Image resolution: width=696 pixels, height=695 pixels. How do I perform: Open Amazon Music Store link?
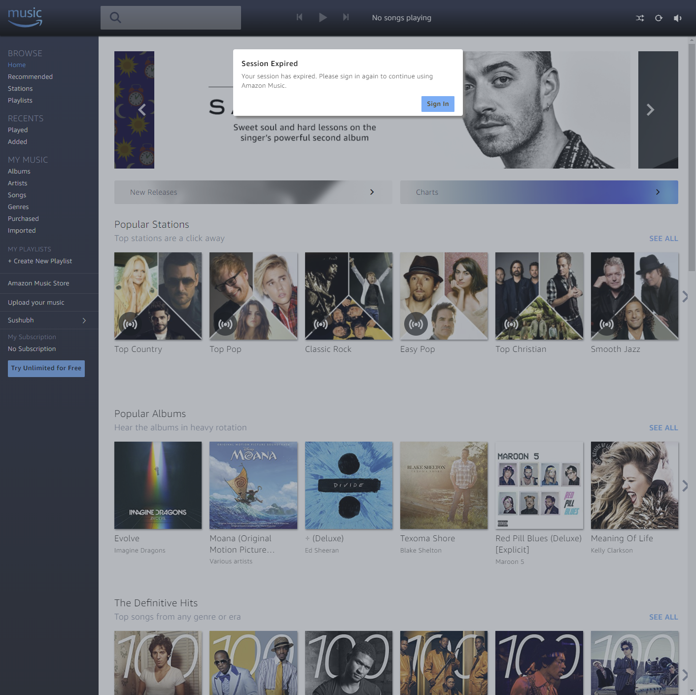[38, 283]
